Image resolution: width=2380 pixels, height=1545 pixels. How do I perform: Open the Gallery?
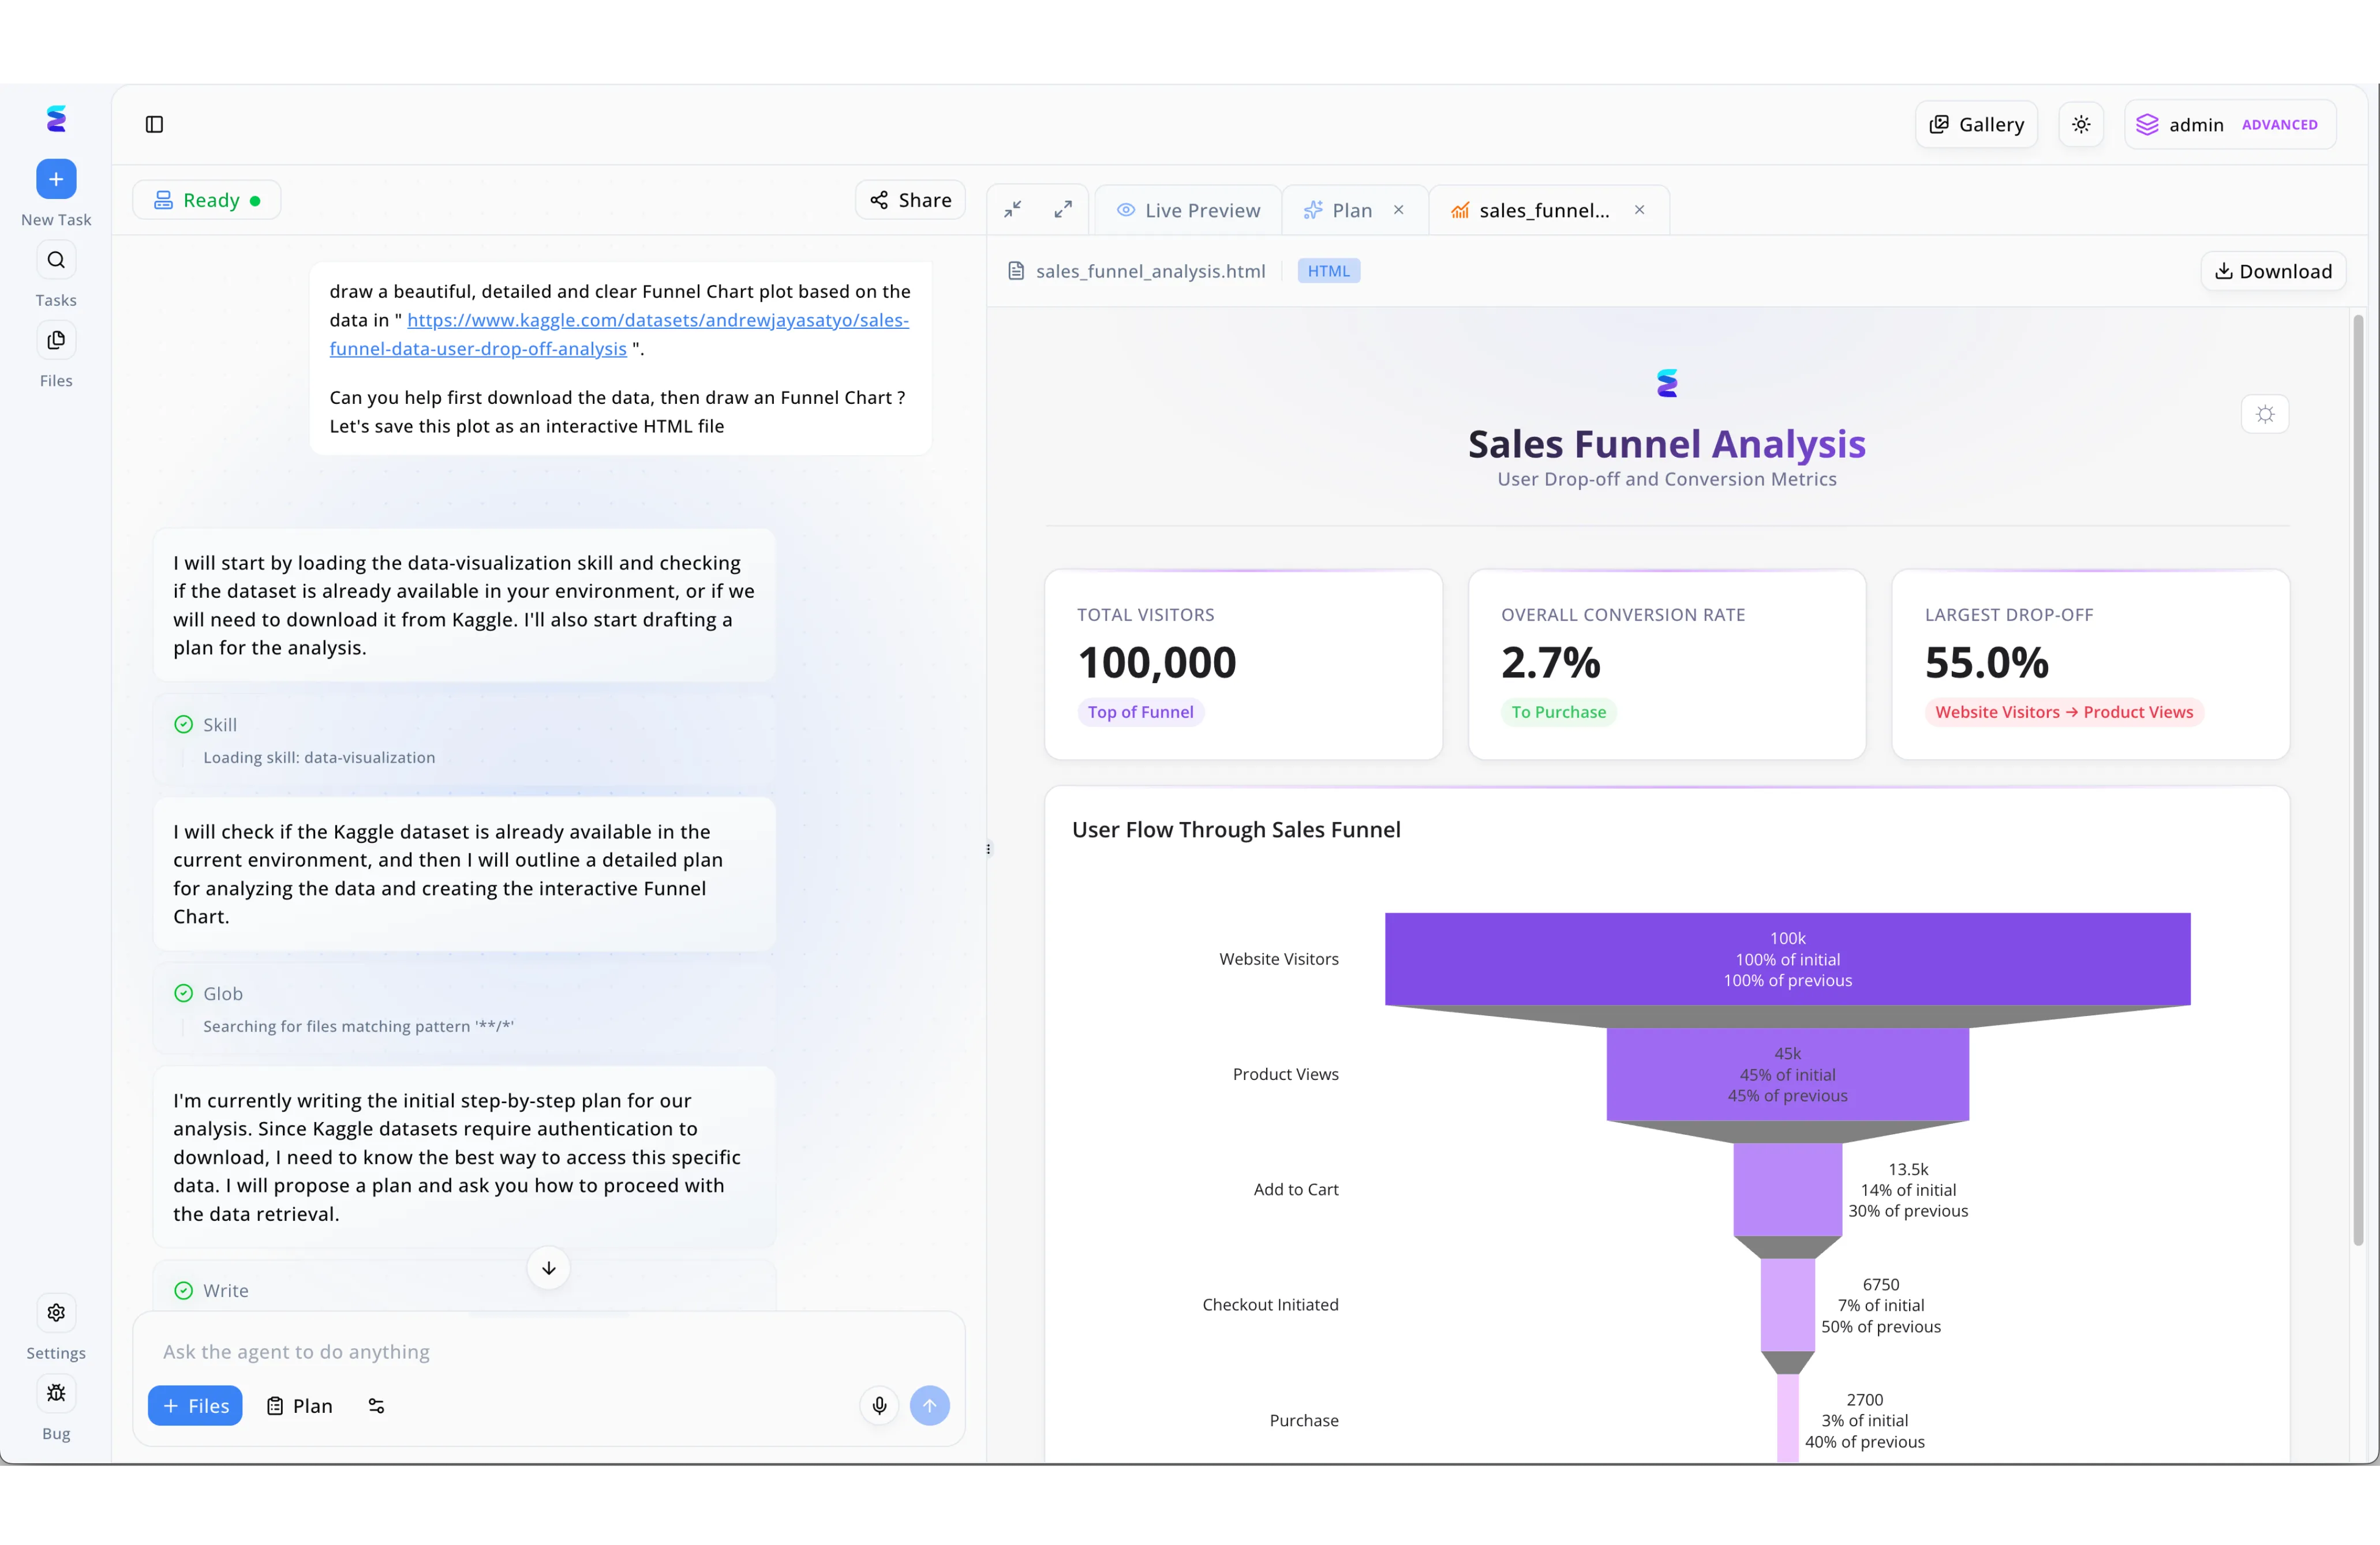pos(1976,124)
